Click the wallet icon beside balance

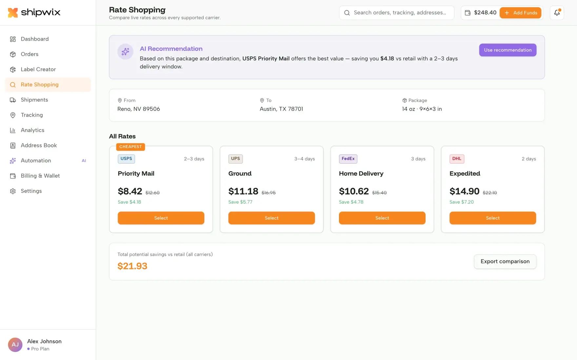point(468,13)
